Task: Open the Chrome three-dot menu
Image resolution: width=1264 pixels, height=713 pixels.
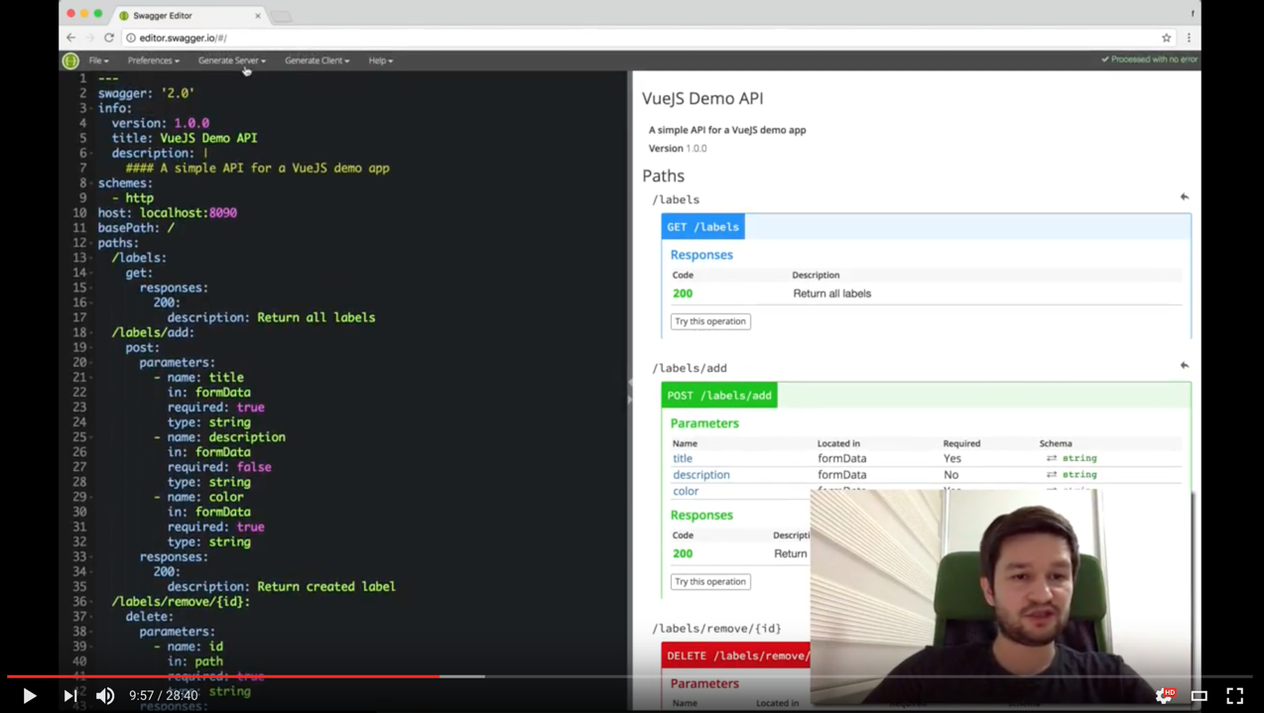Action: tap(1189, 38)
